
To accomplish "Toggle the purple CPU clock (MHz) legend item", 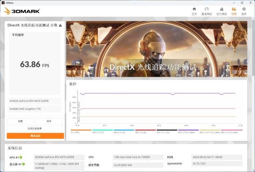I will coord(188,131).
